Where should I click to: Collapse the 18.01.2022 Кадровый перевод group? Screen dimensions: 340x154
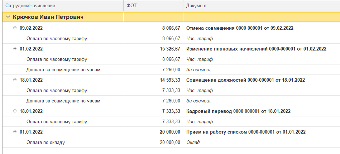tap(15, 111)
